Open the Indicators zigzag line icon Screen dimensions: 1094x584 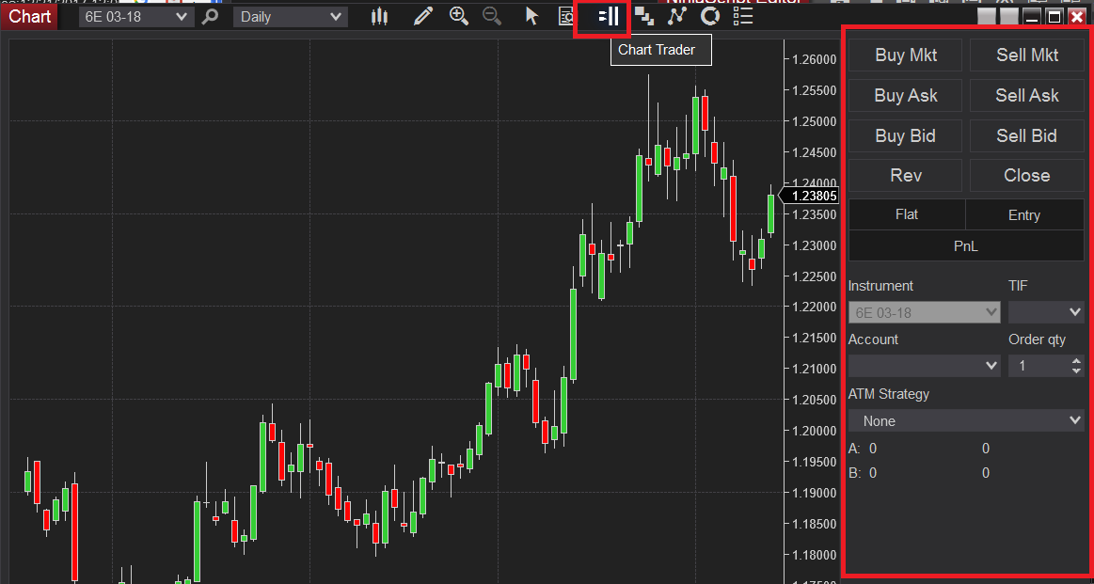tap(676, 16)
